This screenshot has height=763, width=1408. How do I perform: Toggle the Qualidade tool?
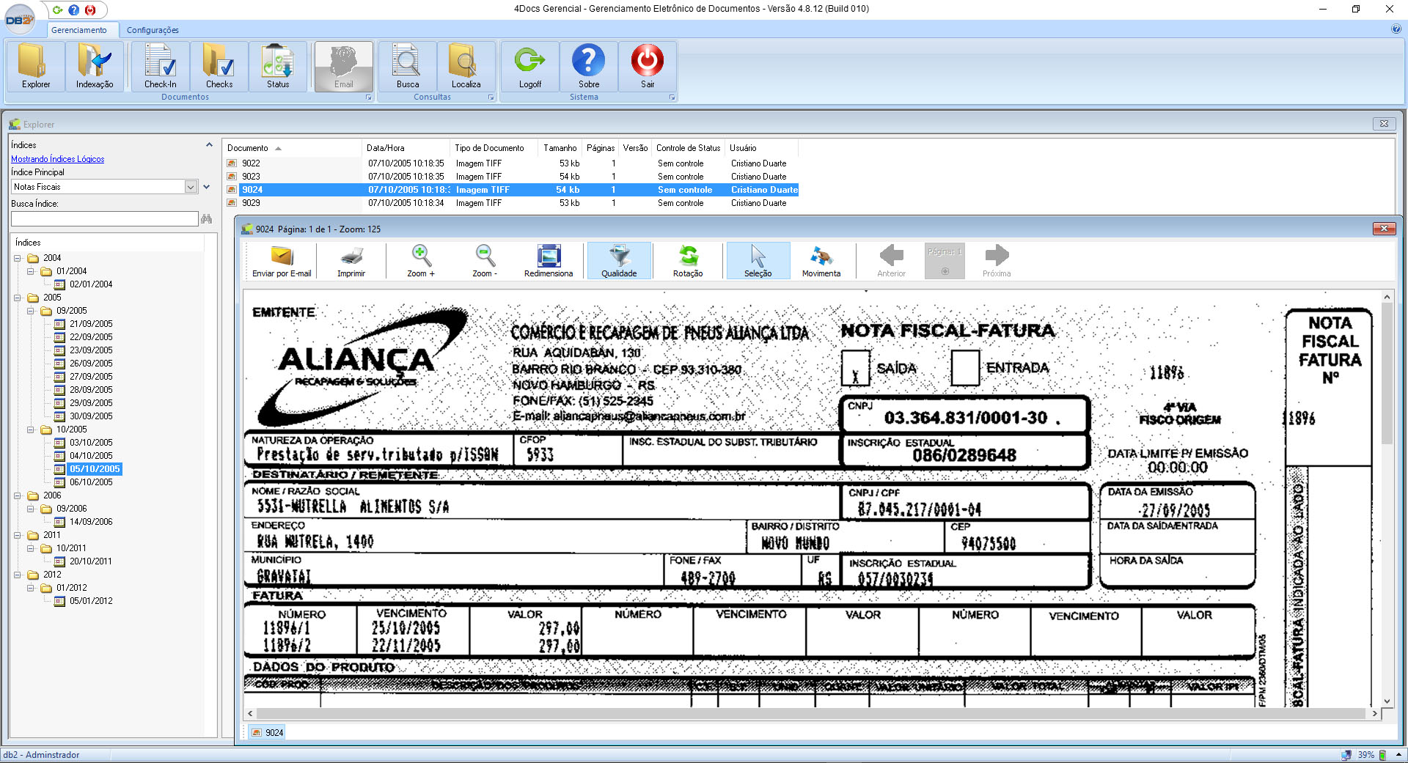point(619,261)
